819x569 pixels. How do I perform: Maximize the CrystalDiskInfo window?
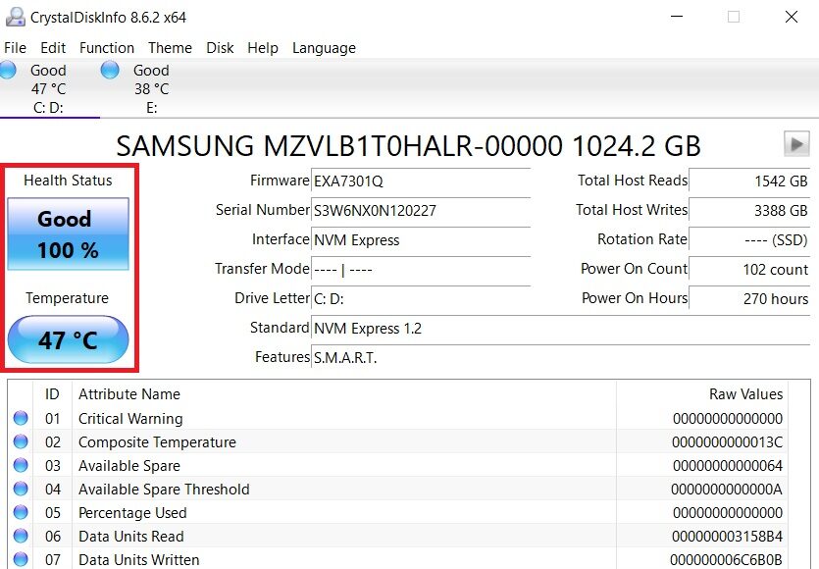click(x=734, y=17)
